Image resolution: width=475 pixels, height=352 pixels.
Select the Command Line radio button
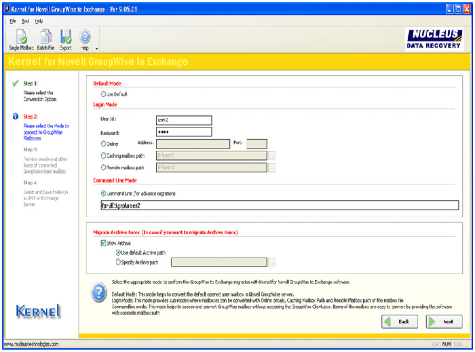pos(103,193)
